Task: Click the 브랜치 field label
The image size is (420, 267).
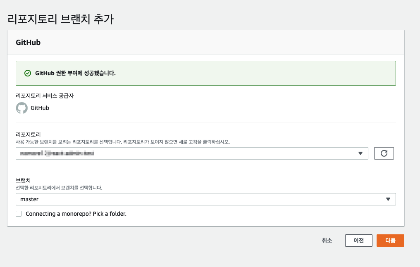Action: coord(23,180)
